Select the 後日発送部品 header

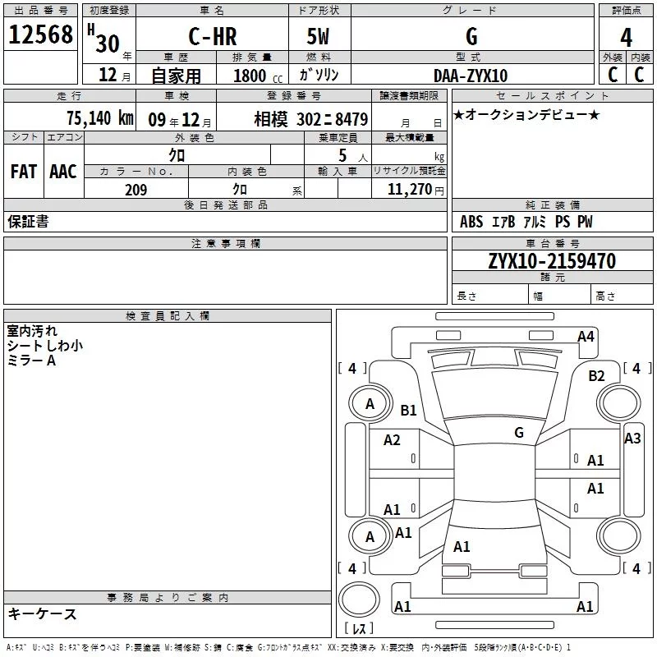click(225, 205)
